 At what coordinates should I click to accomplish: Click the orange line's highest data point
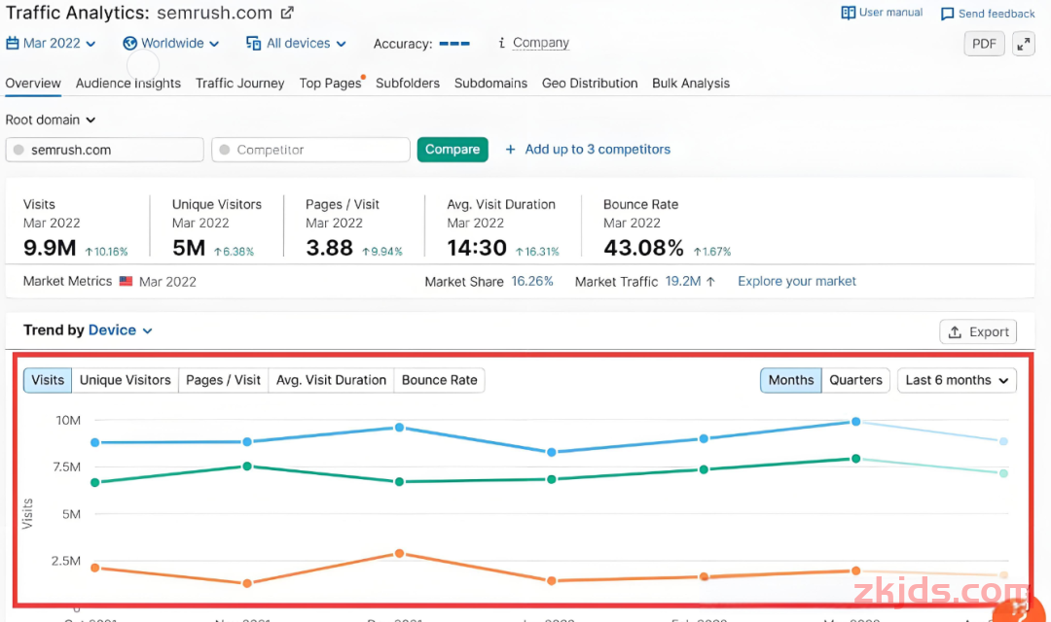[x=400, y=554]
